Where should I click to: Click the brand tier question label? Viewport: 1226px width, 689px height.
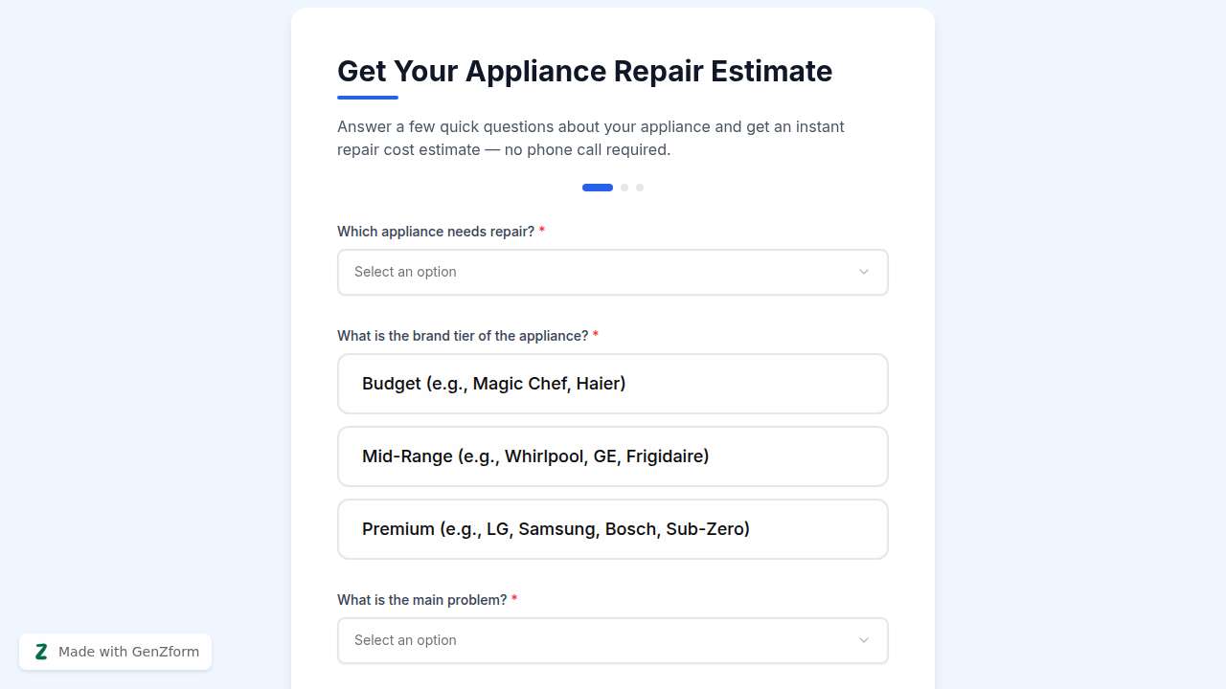click(462, 336)
